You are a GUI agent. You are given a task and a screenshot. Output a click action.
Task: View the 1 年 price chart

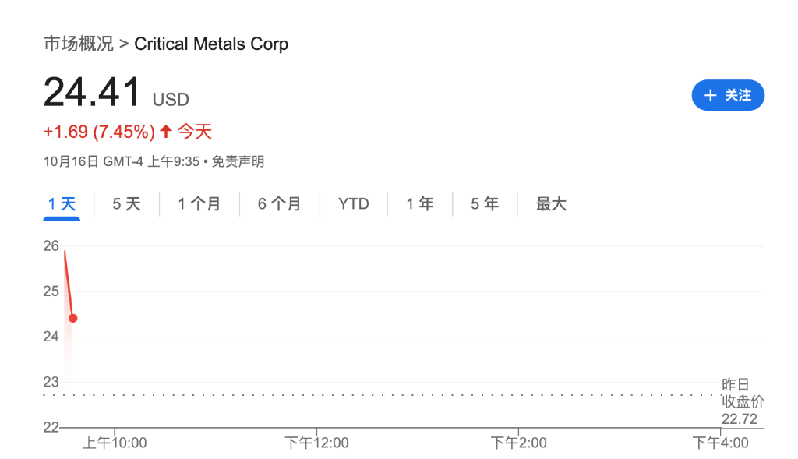[420, 204]
